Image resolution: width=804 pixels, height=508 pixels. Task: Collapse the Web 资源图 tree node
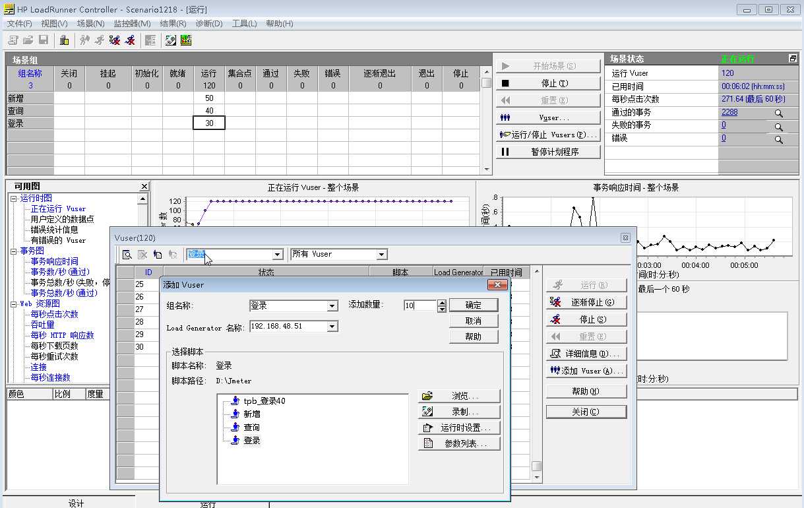[13, 303]
